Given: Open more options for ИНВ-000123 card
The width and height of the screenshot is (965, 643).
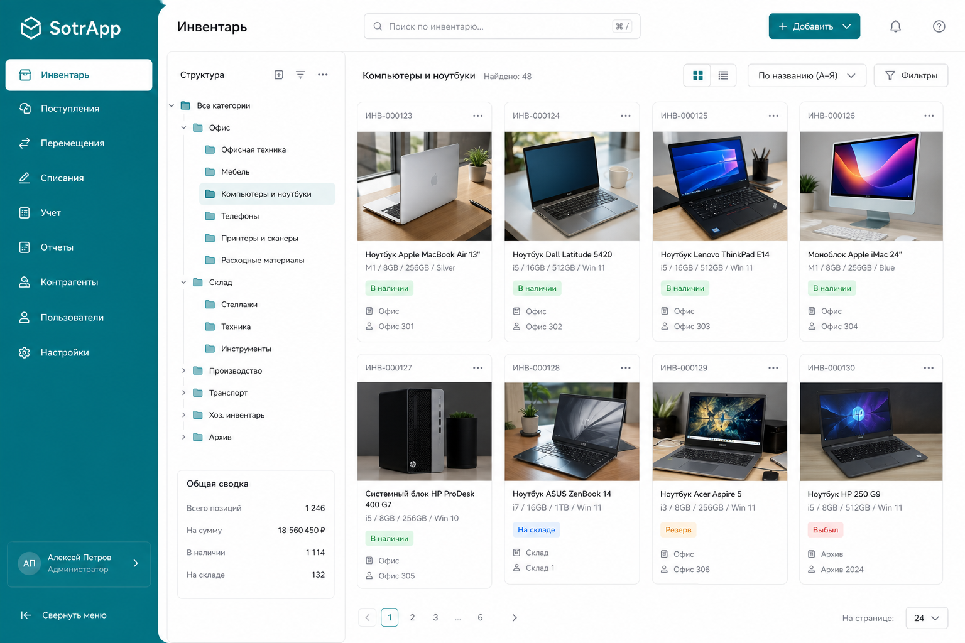Looking at the screenshot, I should 477,116.
